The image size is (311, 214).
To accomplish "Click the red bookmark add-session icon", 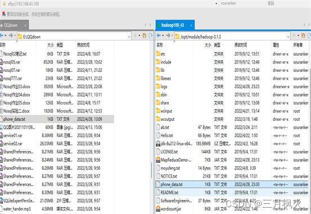I will pos(4,14).
